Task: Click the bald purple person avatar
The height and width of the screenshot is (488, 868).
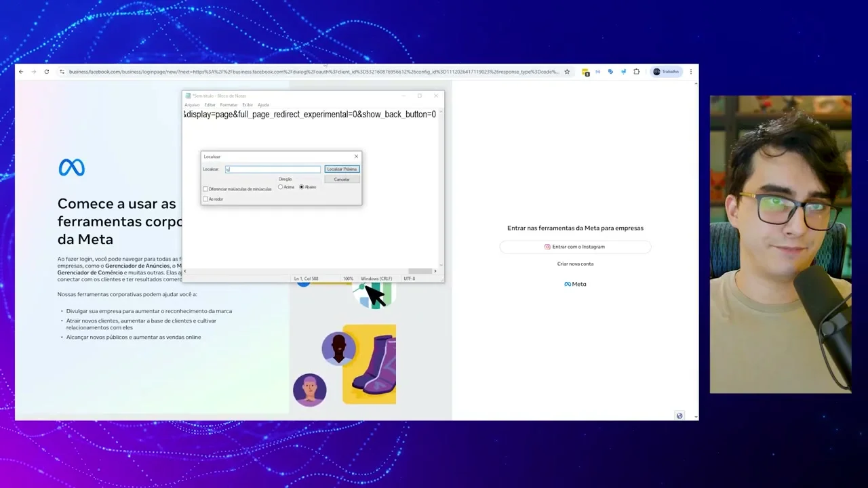Action: [310, 390]
